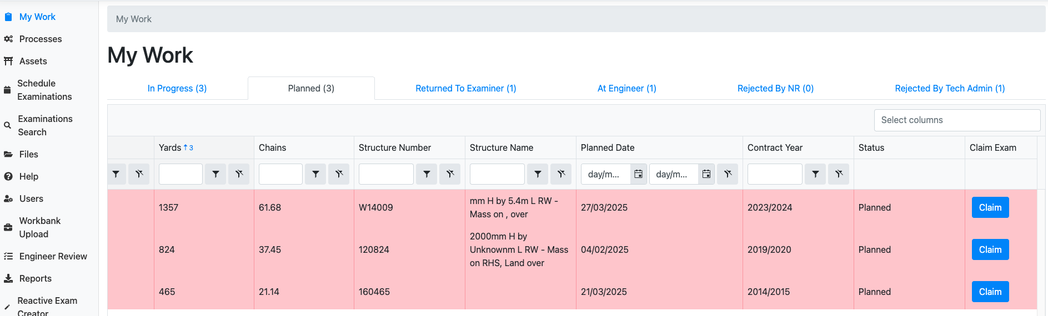Clear the Chains column filter icon
The height and width of the screenshot is (316, 1048).
pyautogui.click(x=339, y=174)
